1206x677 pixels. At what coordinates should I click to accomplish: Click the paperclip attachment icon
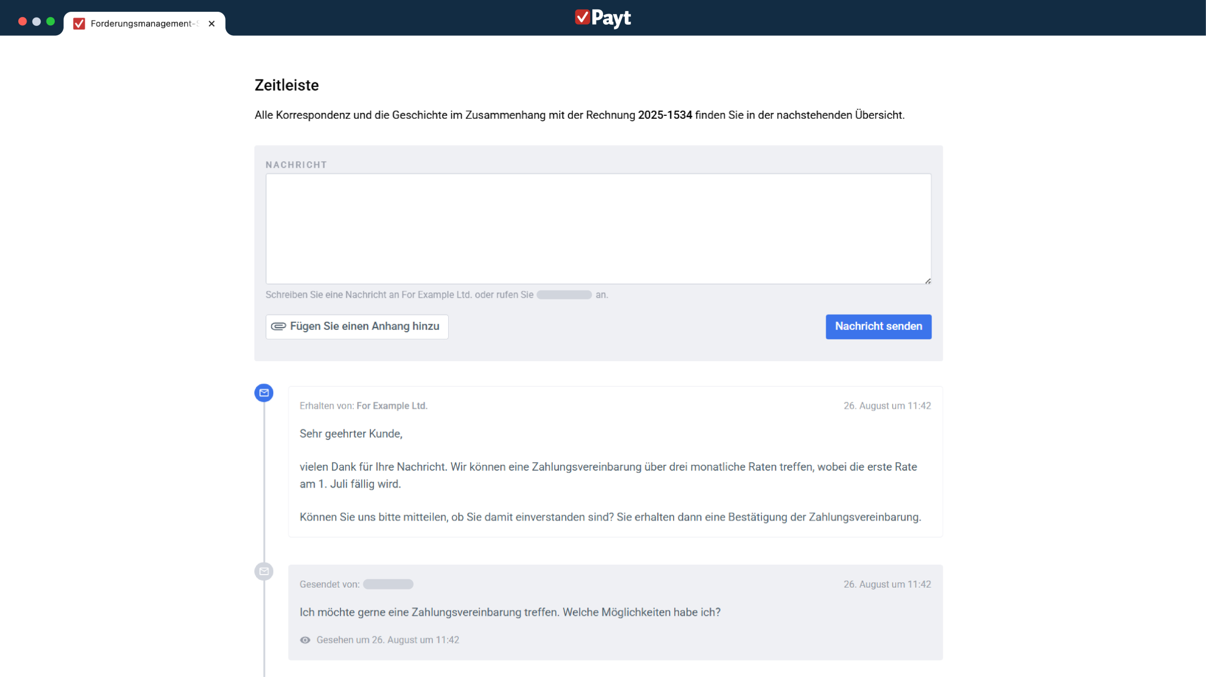click(x=278, y=326)
